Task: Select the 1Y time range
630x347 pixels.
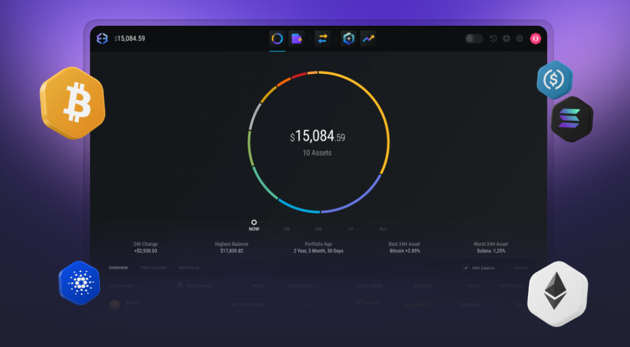Action: point(351,229)
